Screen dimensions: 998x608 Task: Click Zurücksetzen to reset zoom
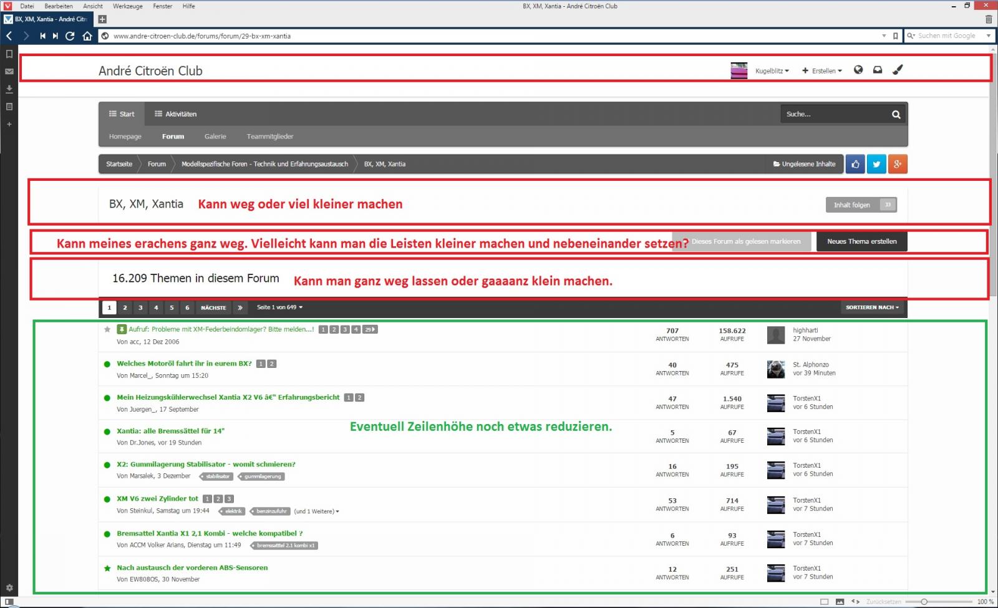[x=884, y=602]
